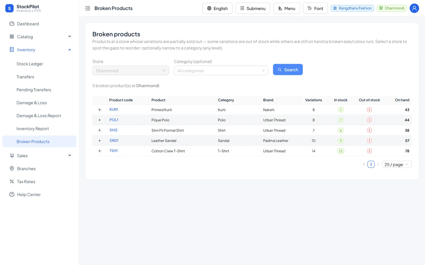Open Stock Ledger page

click(x=39, y=64)
